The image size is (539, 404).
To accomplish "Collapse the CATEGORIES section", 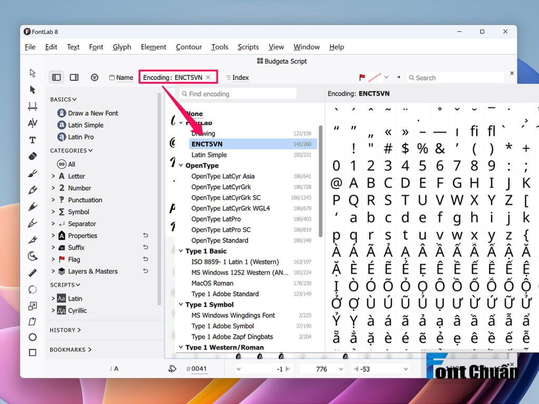I will click(72, 150).
